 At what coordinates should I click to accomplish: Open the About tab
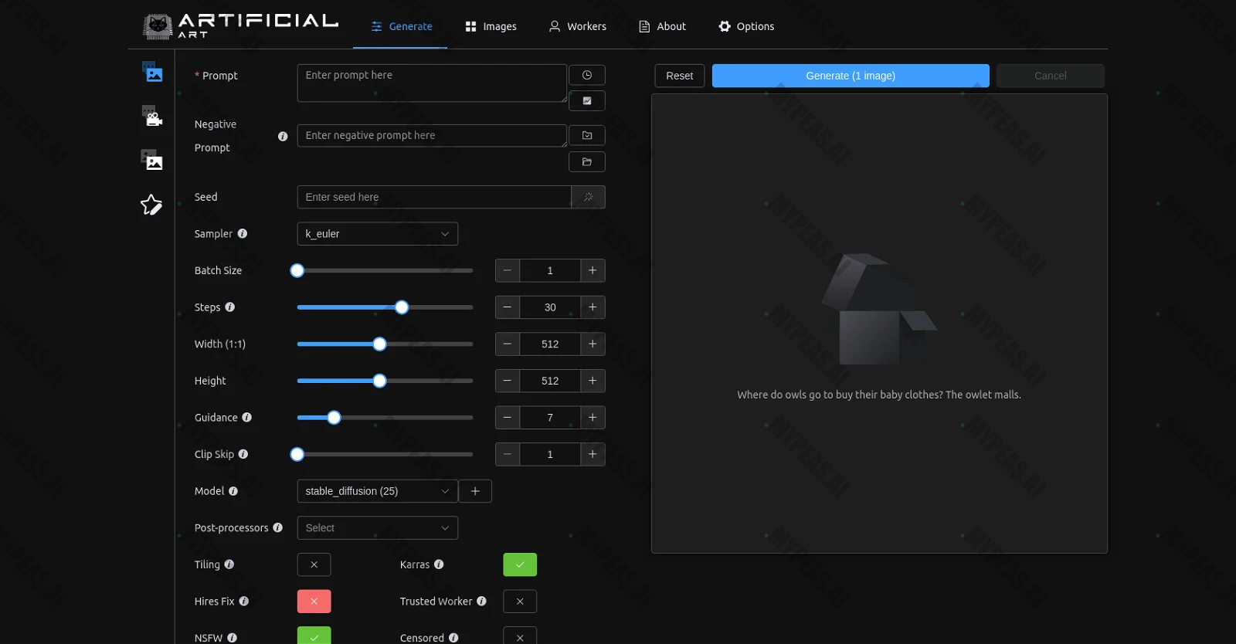[663, 26]
